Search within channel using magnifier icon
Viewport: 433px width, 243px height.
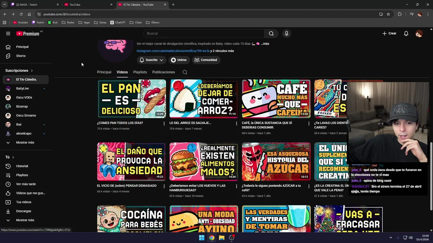pyautogui.click(x=185, y=72)
